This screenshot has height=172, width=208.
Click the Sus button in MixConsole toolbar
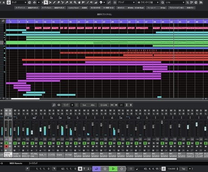(x=84, y=105)
